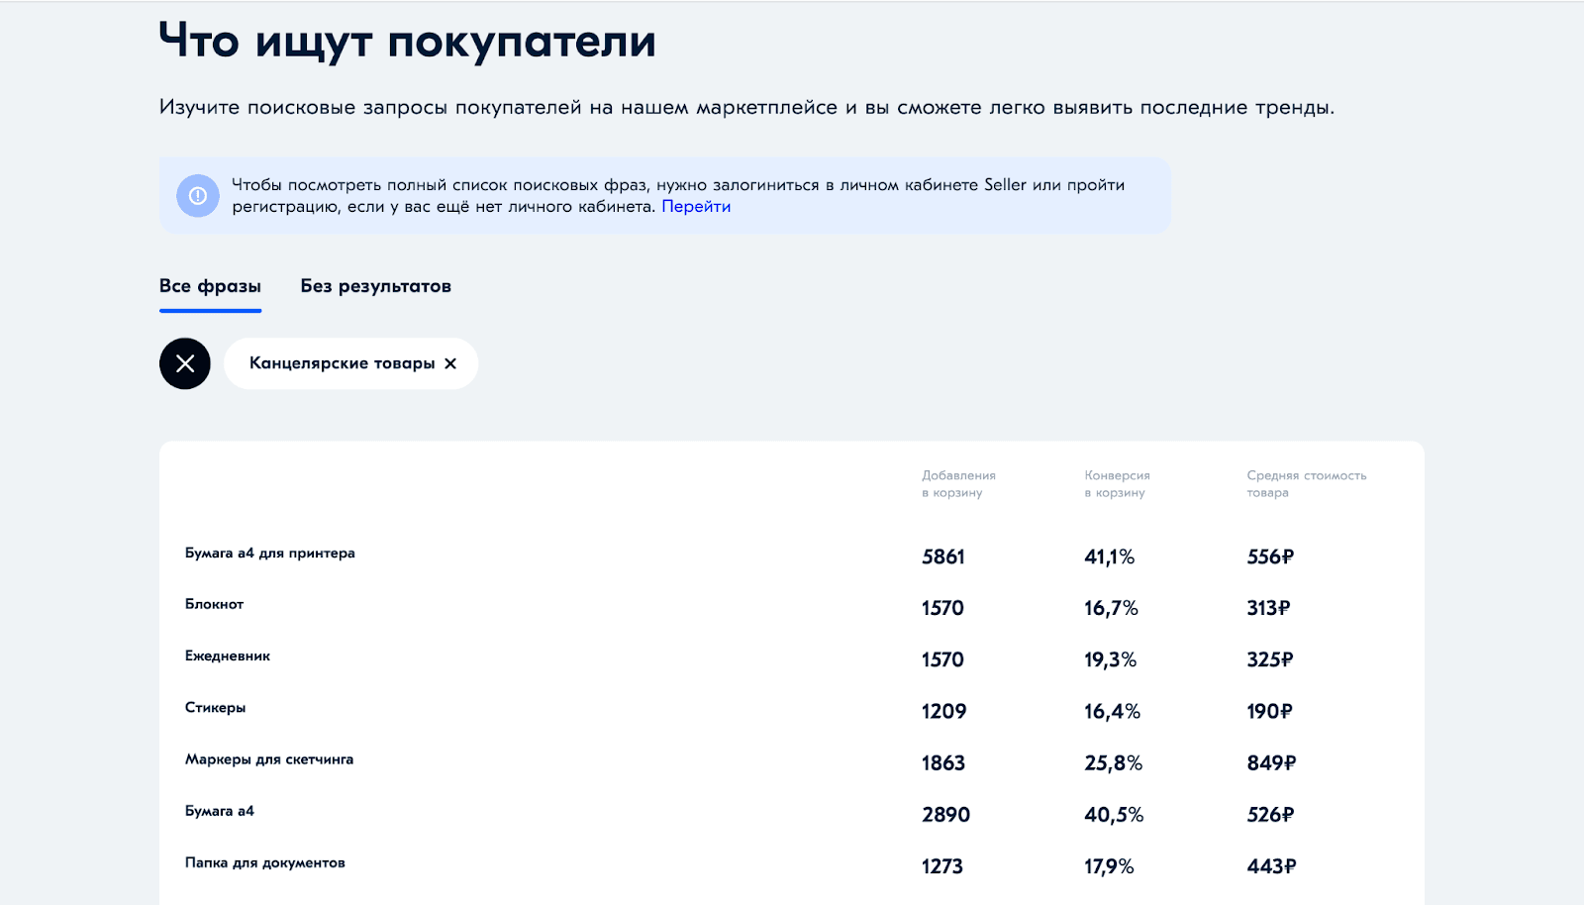
Task: Sort by Средняя стоимость товара column header
Action: click(1306, 484)
